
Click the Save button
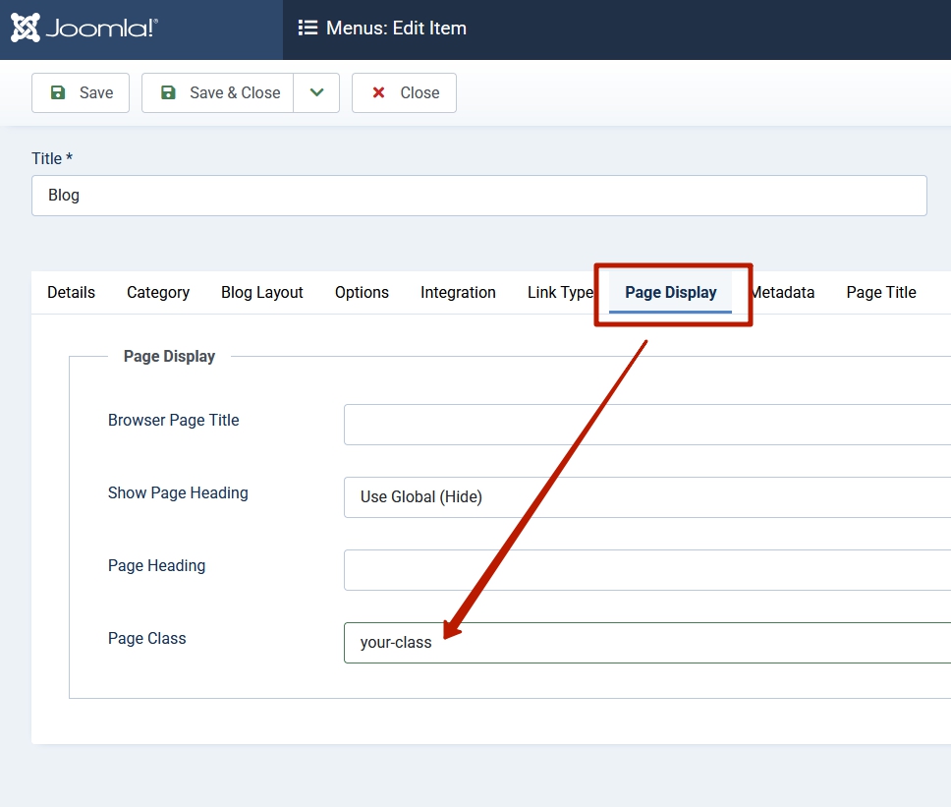pyautogui.click(x=81, y=92)
